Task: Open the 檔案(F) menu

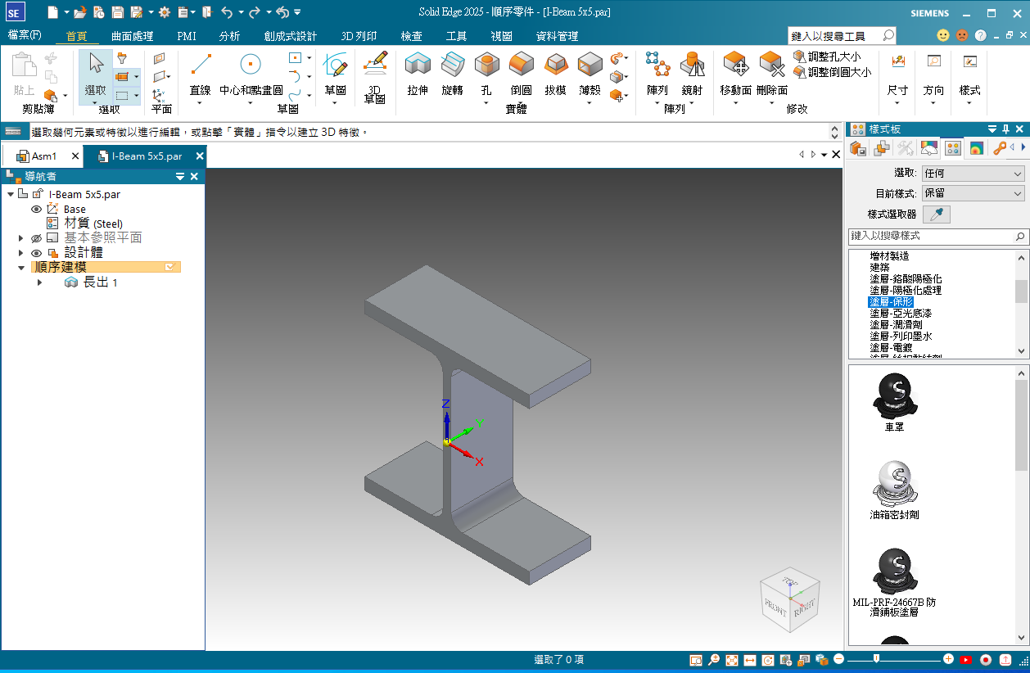Action: click(25, 35)
